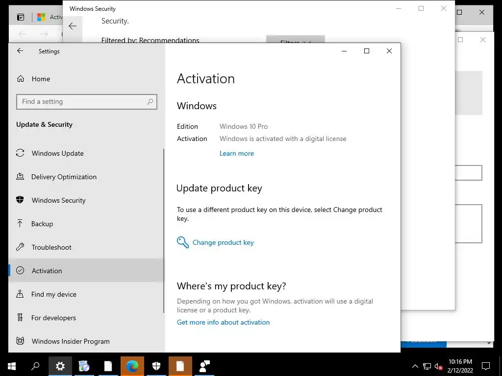The width and height of the screenshot is (502, 376).
Task: Open Windows Insider Program section
Action: pyautogui.click(x=71, y=341)
